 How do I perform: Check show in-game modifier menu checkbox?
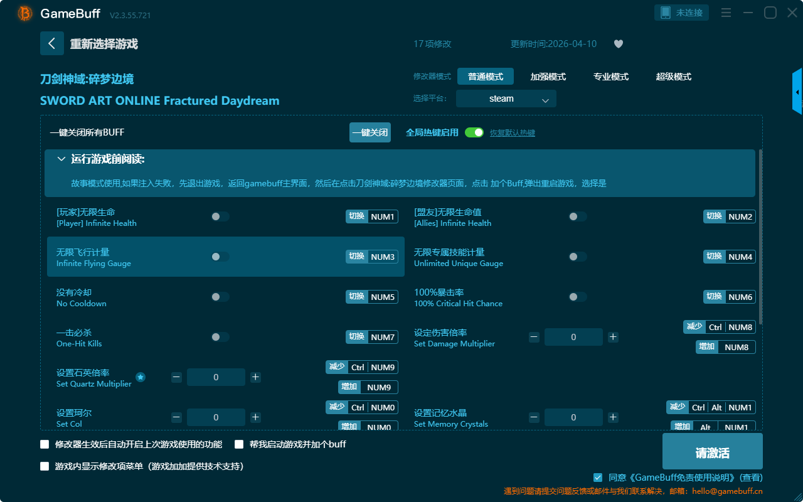(x=45, y=466)
